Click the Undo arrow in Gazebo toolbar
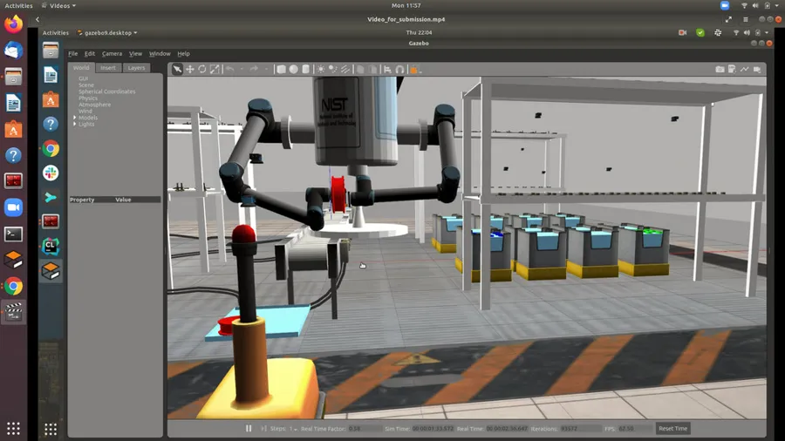 click(x=229, y=69)
